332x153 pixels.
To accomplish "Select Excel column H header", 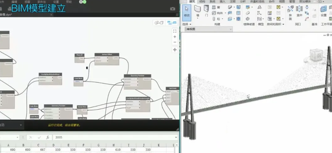I will click(113, 145).
